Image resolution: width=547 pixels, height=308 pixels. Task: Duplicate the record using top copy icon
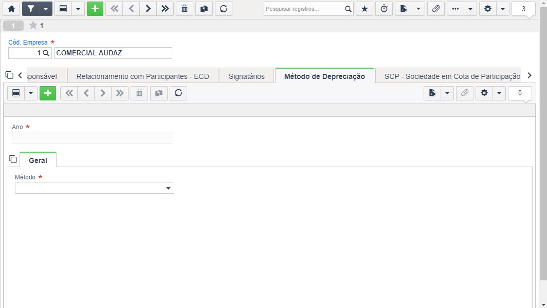pyautogui.click(x=204, y=9)
